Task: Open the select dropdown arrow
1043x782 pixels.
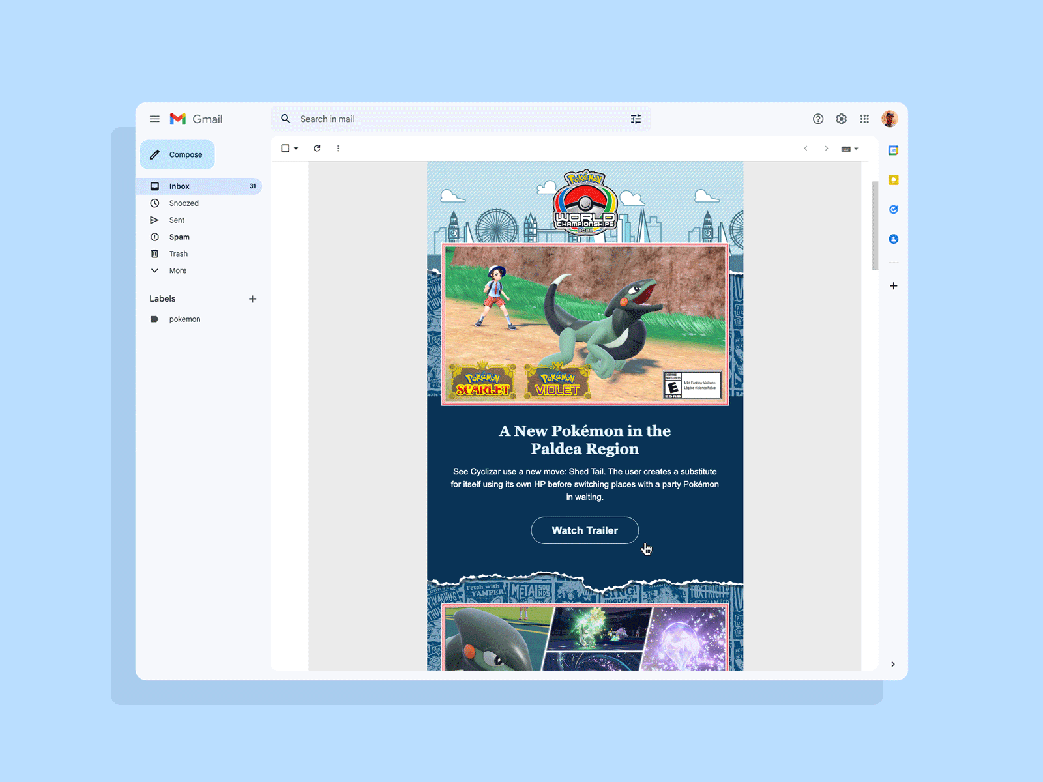Action: [x=296, y=149]
